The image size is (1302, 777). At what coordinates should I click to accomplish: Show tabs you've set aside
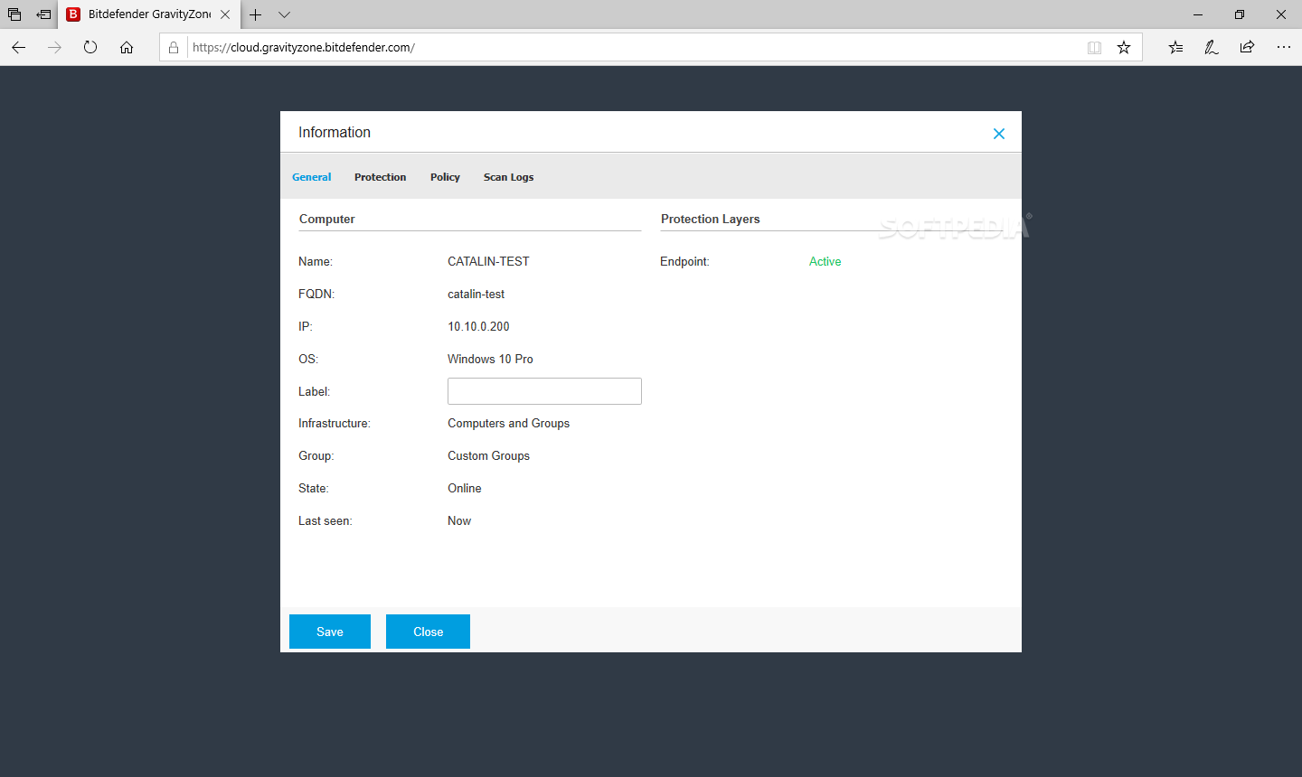point(14,14)
